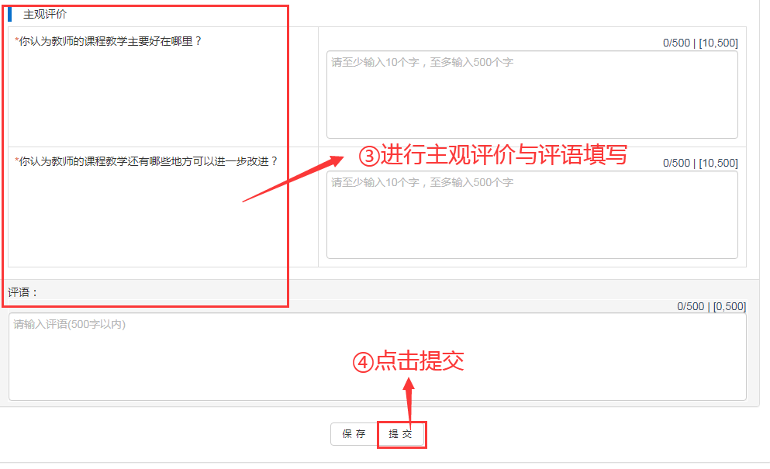Viewport: 770px width, 469px height.
Task: Focus the first answer box about teaching strengths
Action: point(532,95)
